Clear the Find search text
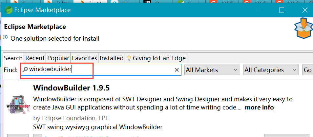Viewport: 313px width, 137px height. (x=177, y=70)
